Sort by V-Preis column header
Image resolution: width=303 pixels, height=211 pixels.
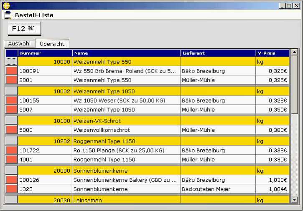click(x=272, y=53)
